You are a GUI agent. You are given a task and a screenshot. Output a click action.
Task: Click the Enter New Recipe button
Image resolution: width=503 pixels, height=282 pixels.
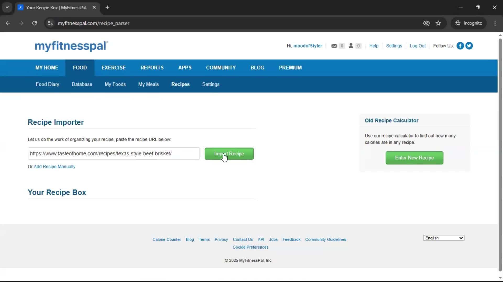(414, 158)
